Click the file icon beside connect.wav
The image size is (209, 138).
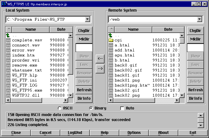[x=8, y=45]
